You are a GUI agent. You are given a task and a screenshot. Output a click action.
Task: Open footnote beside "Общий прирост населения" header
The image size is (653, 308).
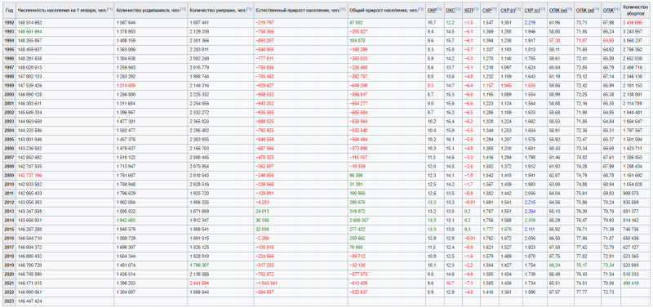coord(421,8)
